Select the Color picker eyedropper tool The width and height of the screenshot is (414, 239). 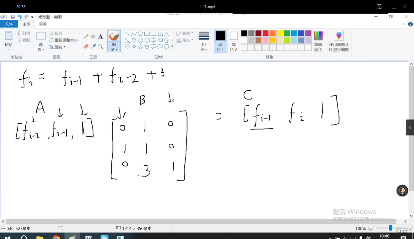tap(93, 46)
